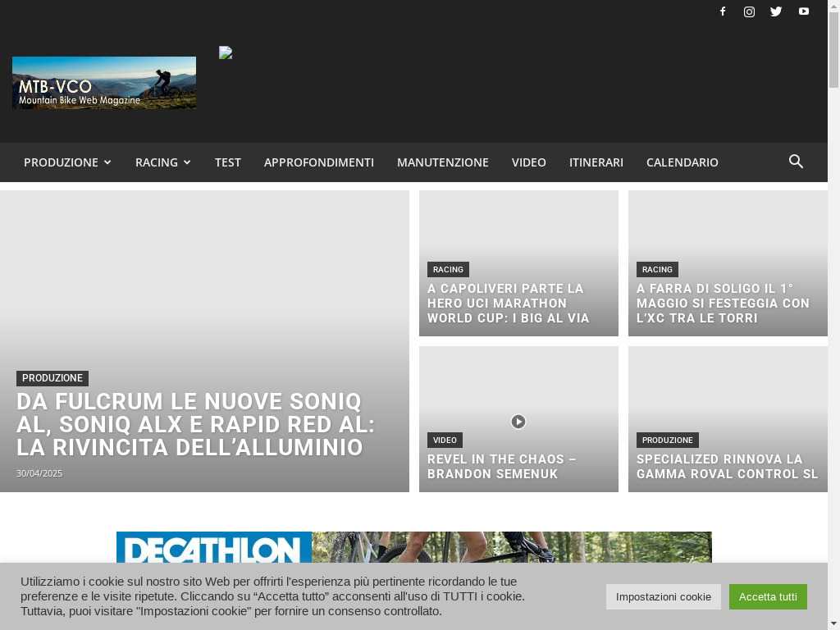Accept all cookies with Accetta tutti
Image resolution: width=840 pixels, height=630 pixels.
tap(768, 597)
